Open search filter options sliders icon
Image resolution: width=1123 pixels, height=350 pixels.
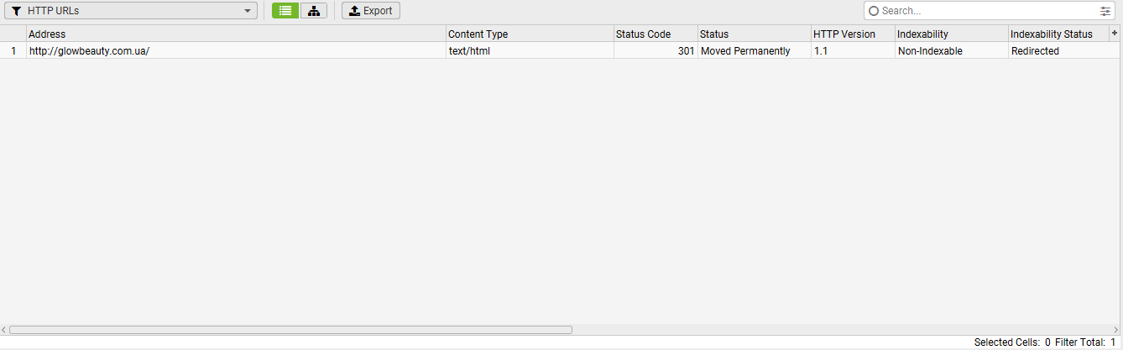point(1105,11)
